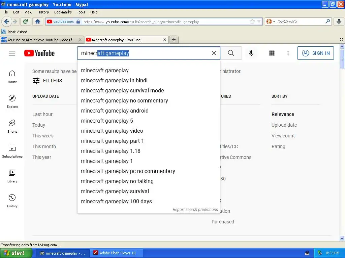Click the DuckDuckGo search magnifier icon
Screen dimensions: 345x258
[x=327, y=21]
